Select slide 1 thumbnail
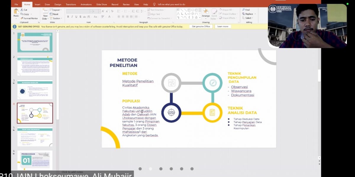This screenshot has height=177, width=355. click(35, 42)
